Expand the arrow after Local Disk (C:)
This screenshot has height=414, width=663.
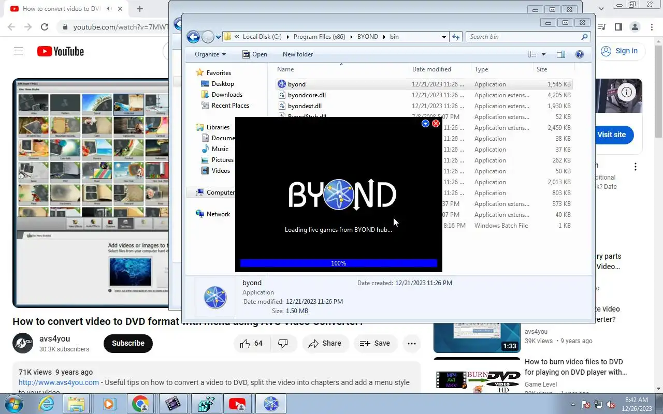point(287,37)
